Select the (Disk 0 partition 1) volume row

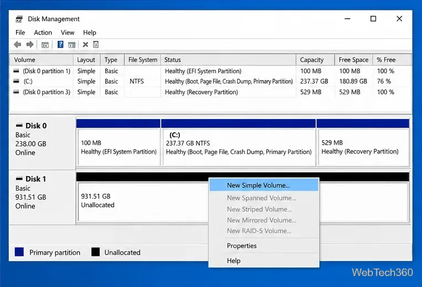point(210,71)
